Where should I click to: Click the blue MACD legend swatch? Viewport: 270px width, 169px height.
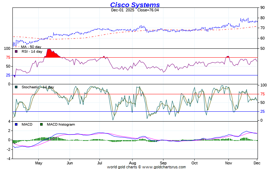tap(16, 124)
